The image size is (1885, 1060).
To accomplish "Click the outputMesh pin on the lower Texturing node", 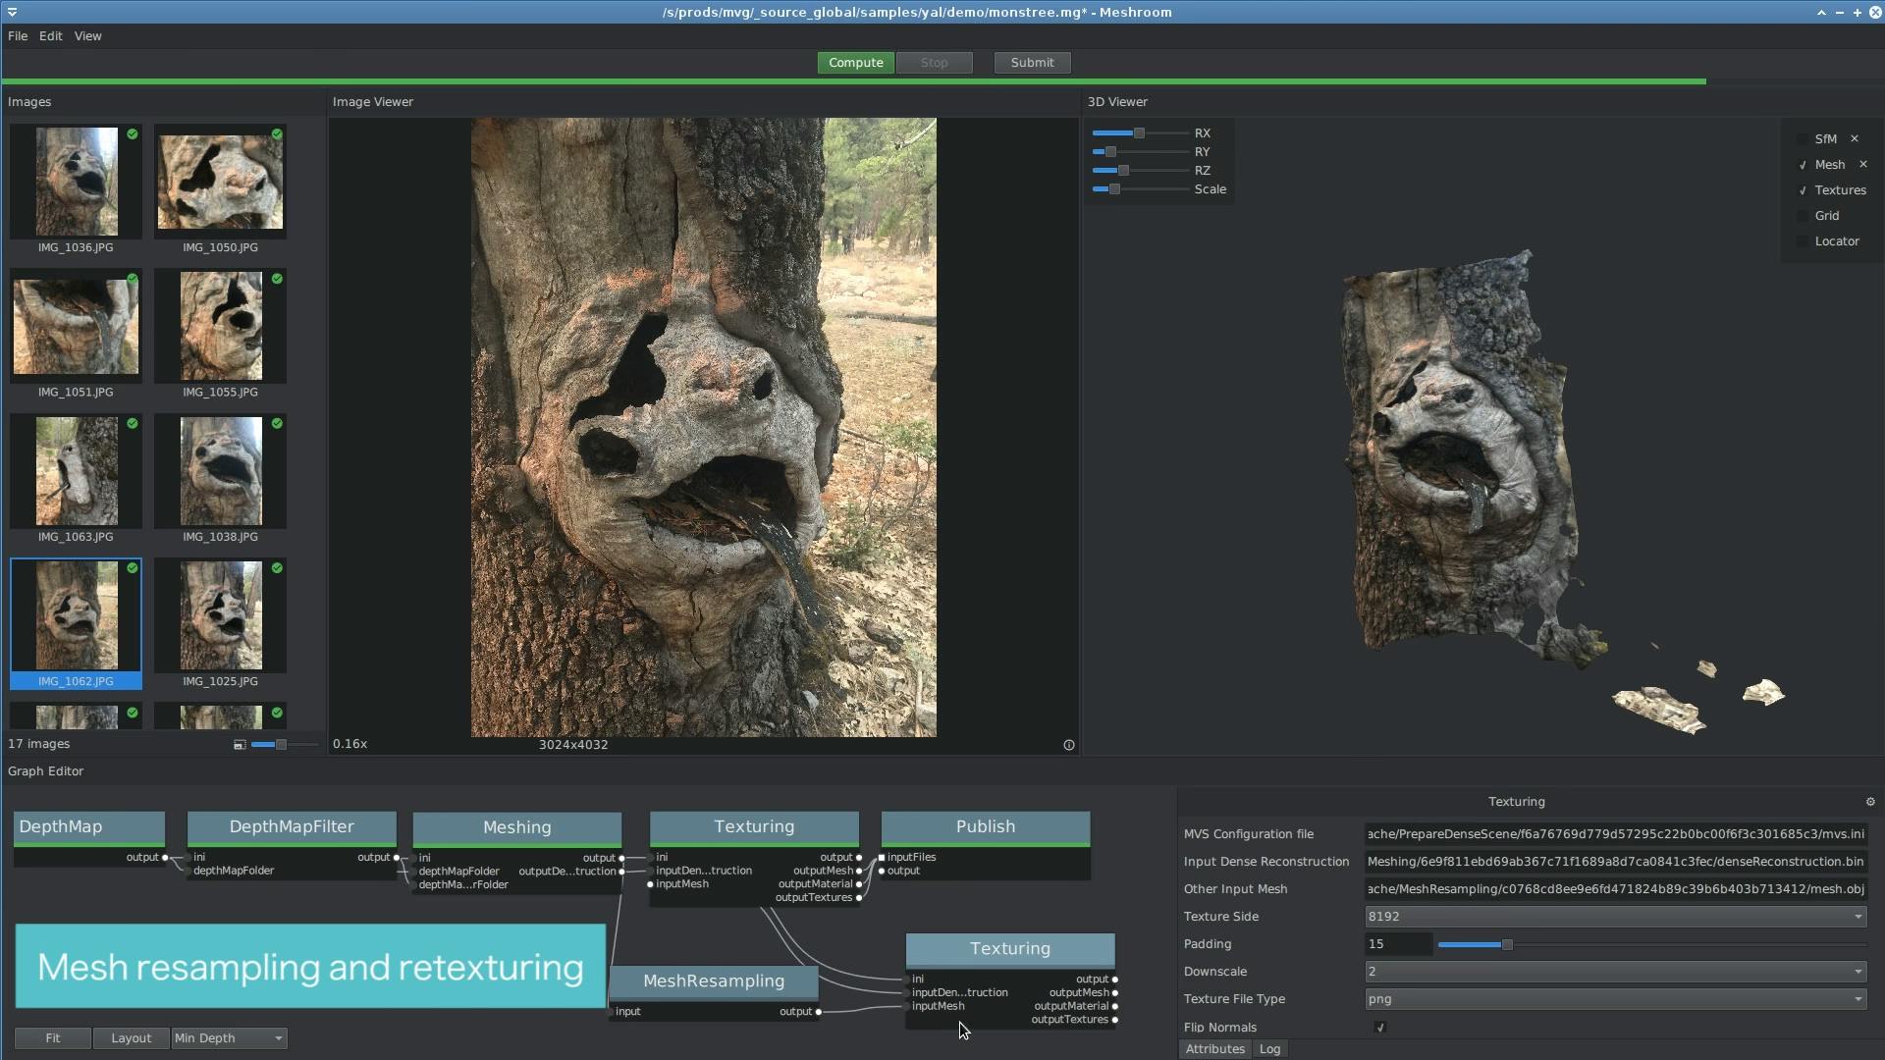I will point(1114,992).
